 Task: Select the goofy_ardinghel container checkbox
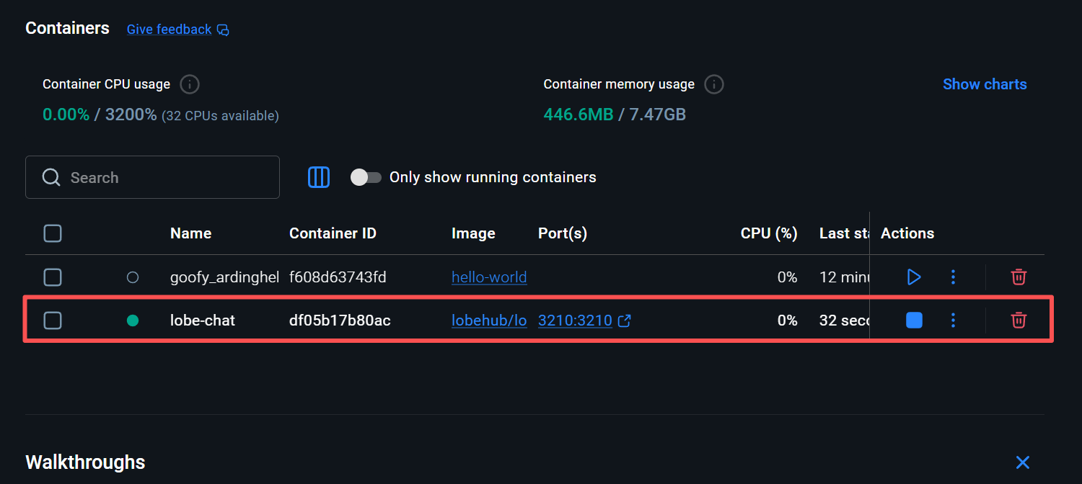(53, 277)
